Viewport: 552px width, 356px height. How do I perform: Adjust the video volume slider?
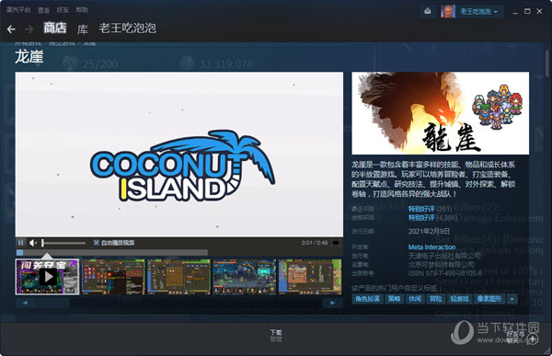pos(63,243)
